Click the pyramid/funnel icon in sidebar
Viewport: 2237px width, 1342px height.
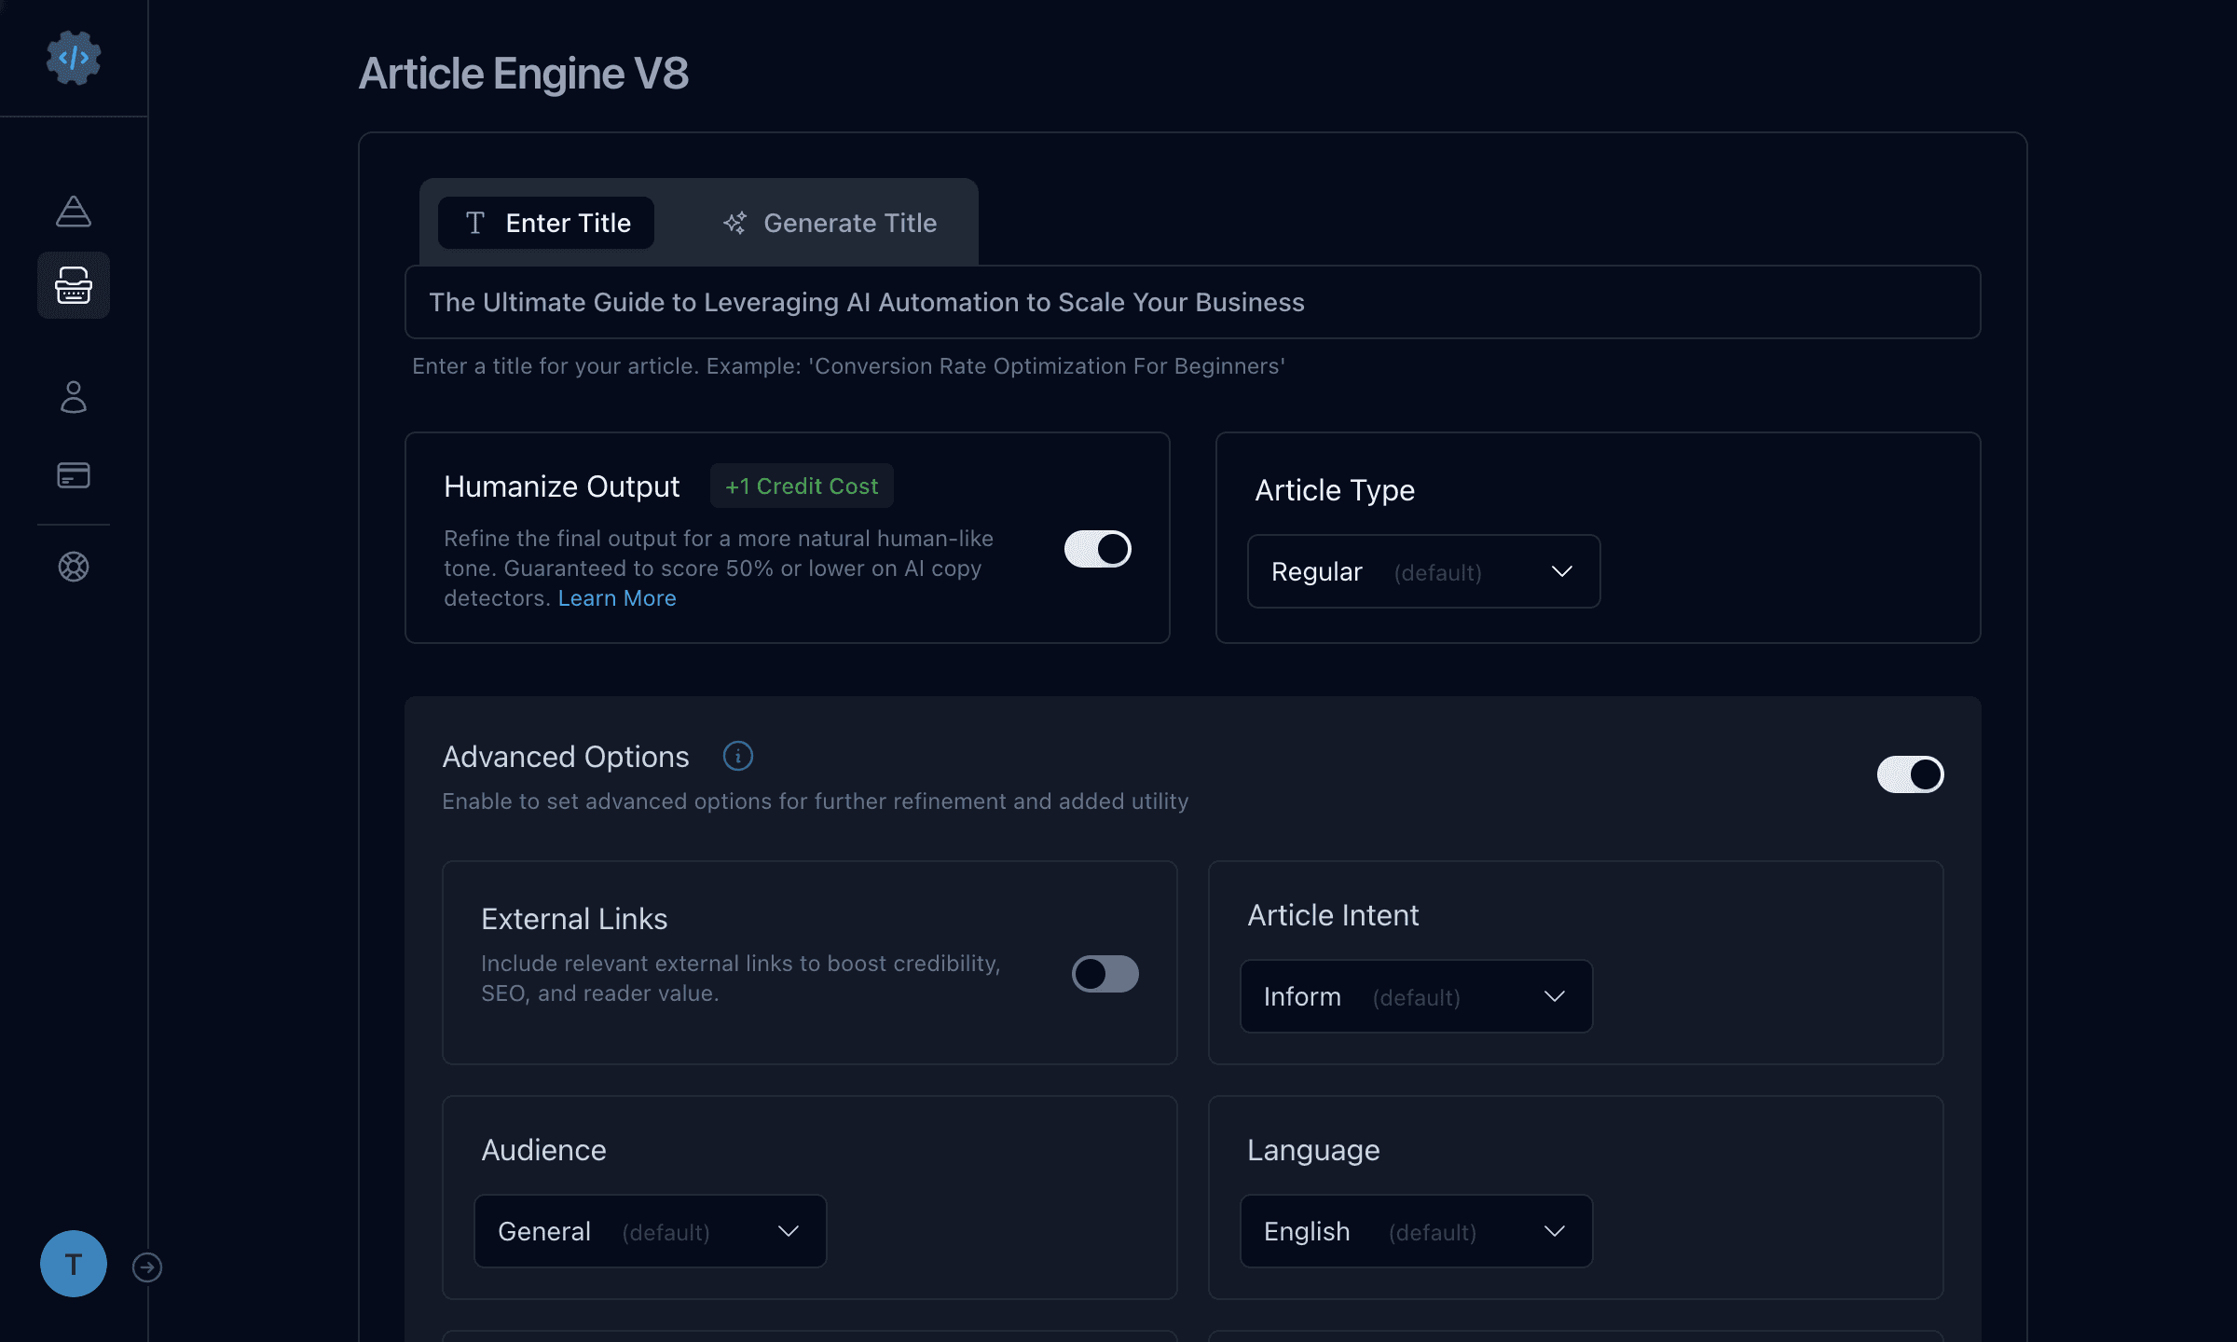(74, 208)
